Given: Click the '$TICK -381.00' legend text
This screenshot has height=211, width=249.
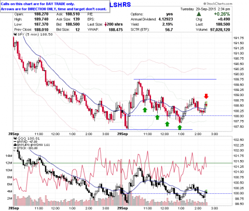Looking at the screenshot, I should pos(27,148).
